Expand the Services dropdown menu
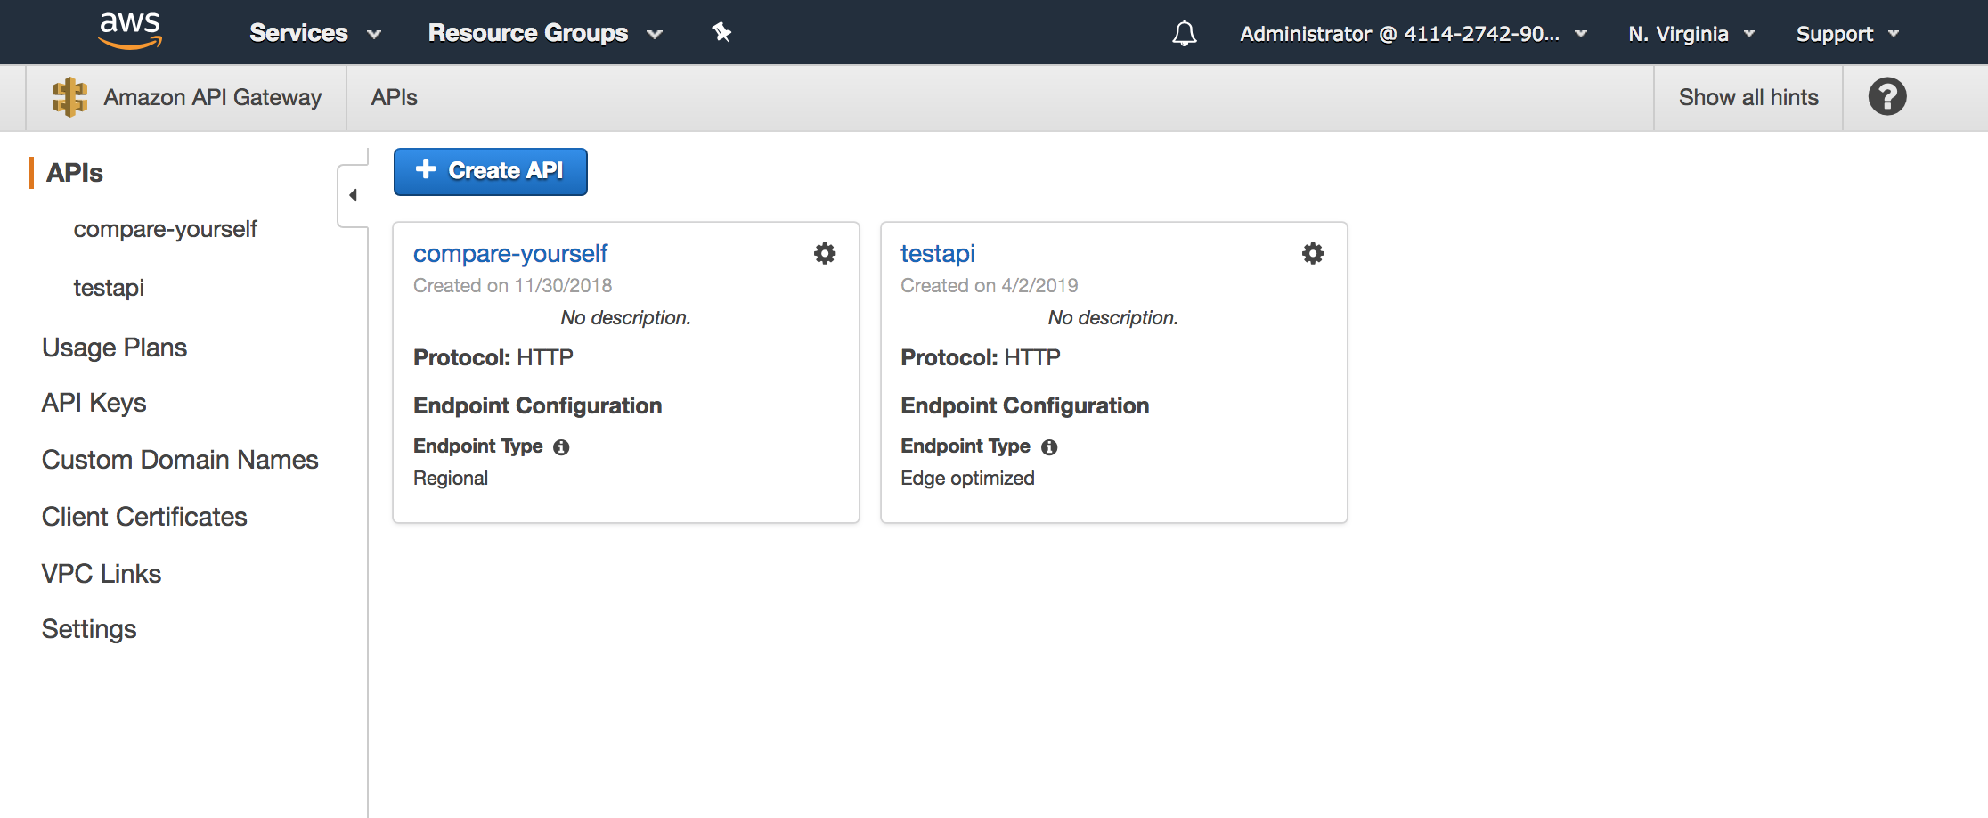This screenshot has width=1988, height=818. (x=314, y=33)
